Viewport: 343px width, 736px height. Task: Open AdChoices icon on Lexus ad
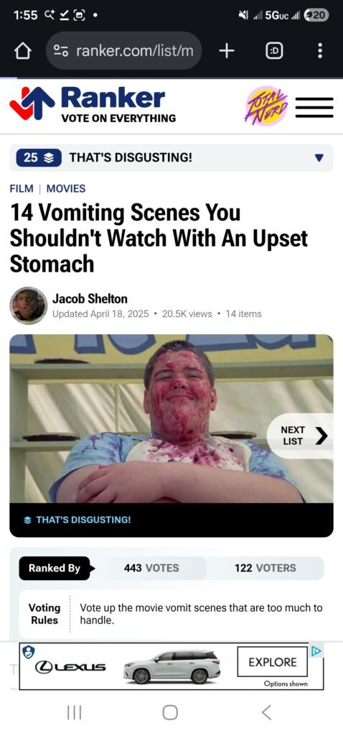tap(316, 650)
